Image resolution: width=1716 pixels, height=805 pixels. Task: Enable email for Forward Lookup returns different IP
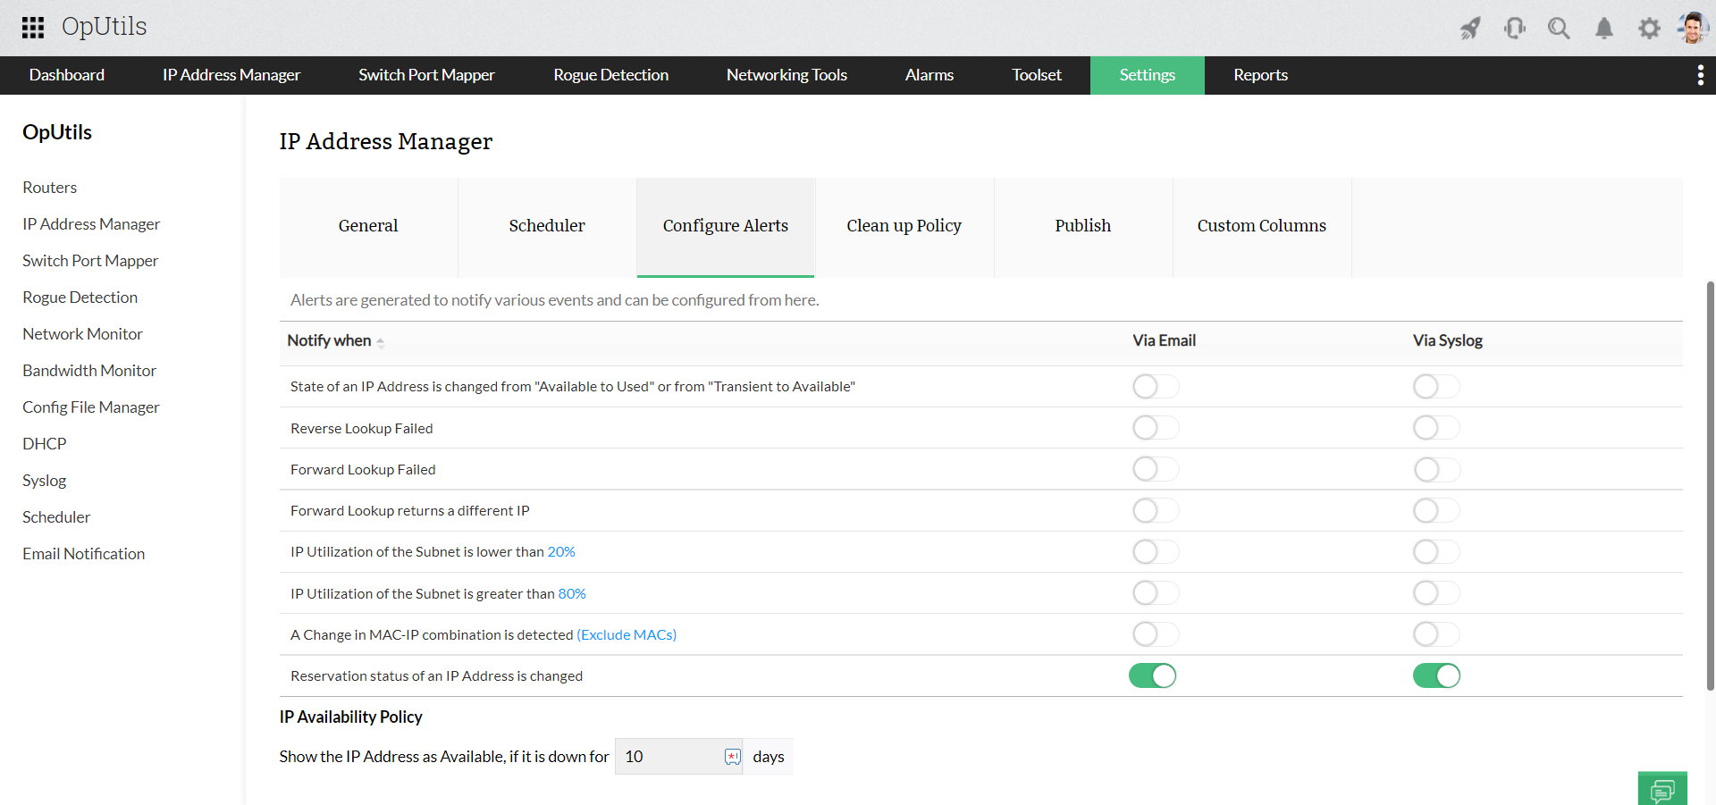[1156, 510]
